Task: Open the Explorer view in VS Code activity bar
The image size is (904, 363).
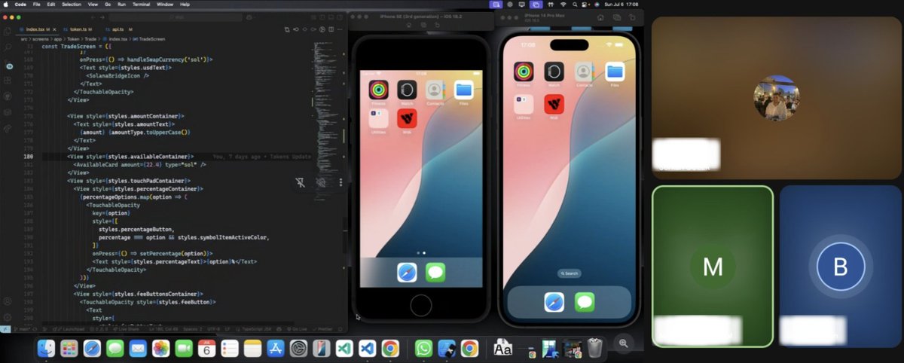Action: tap(9, 31)
